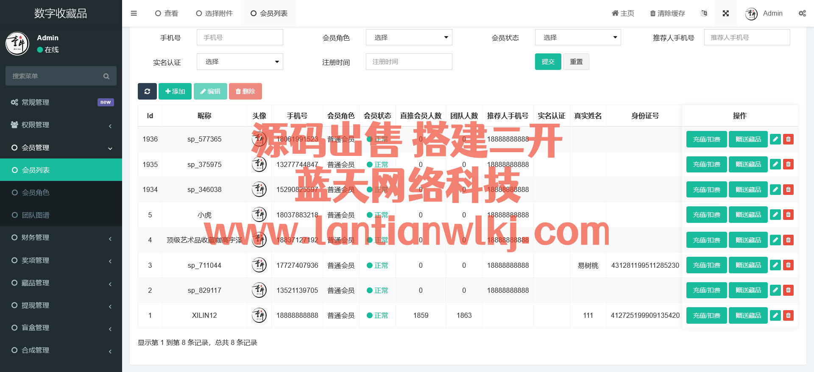Screen dimensions: 814x372
Task: Open the 实名认证 filter dropdown
Action: point(240,62)
